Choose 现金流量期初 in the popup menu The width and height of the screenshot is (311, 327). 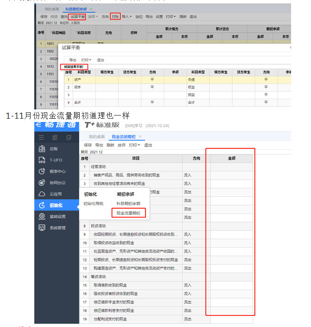(128, 213)
